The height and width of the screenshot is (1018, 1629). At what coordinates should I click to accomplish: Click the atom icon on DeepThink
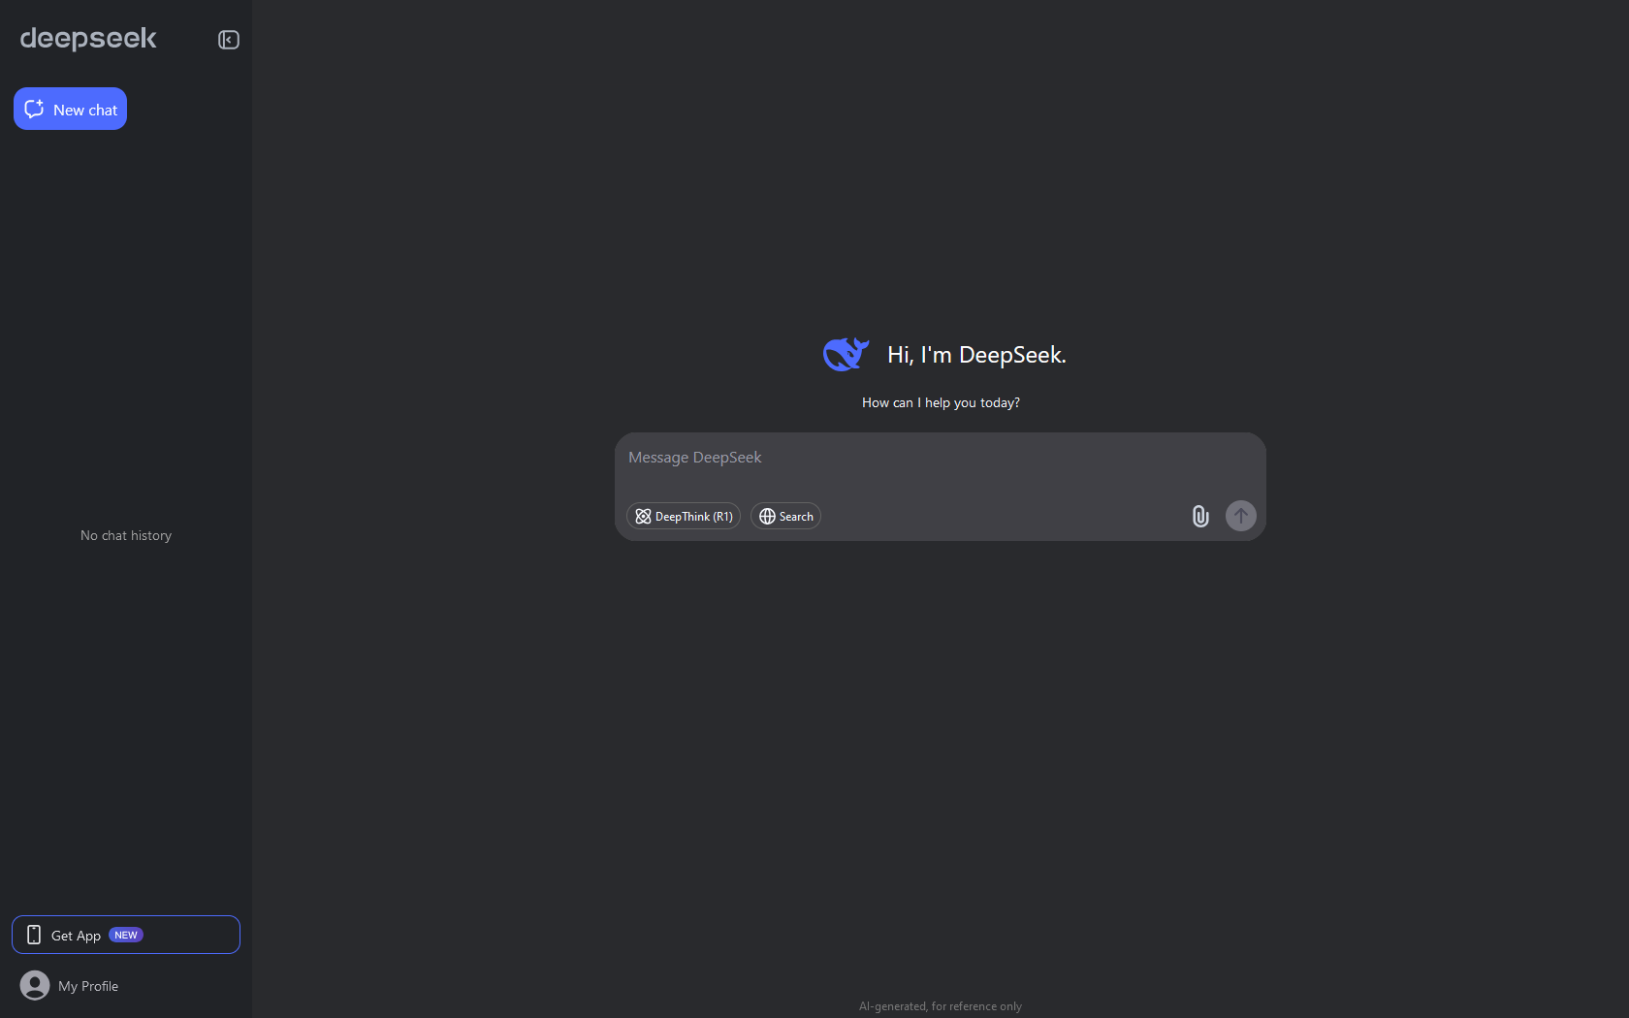643,517
